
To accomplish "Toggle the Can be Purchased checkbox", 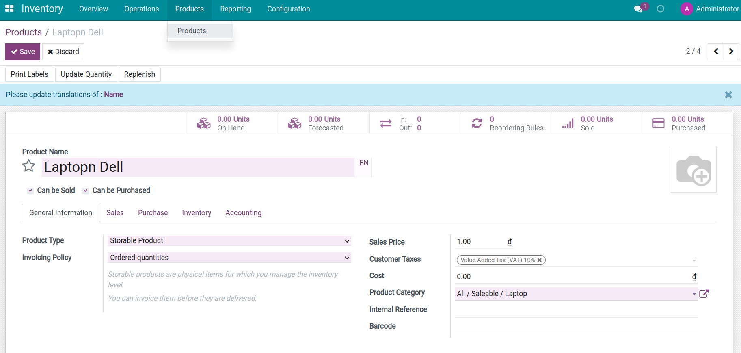I will click(86, 191).
